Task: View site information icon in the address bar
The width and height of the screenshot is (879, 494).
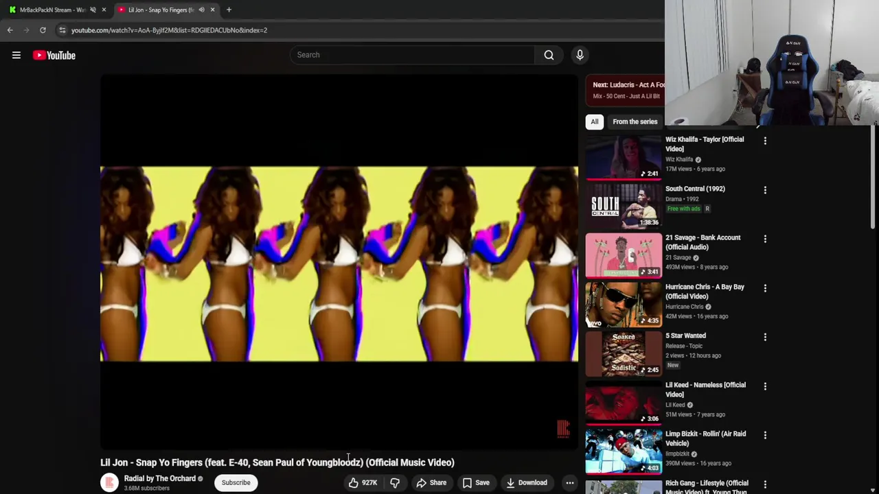Action: (62, 30)
